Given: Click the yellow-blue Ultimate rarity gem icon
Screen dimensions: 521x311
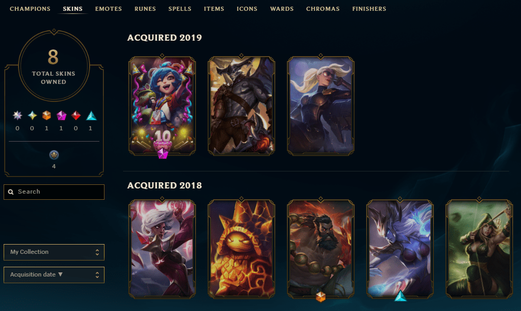Looking at the screenshot, I should (x=32, y=115).
